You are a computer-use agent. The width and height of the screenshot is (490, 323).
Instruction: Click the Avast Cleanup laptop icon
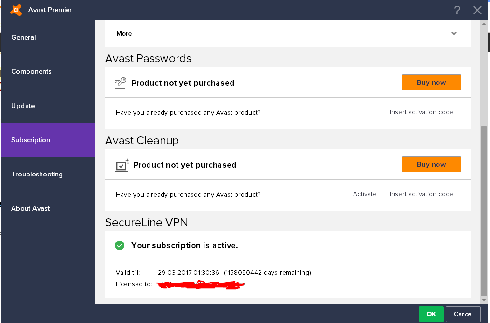coord(122,165)
